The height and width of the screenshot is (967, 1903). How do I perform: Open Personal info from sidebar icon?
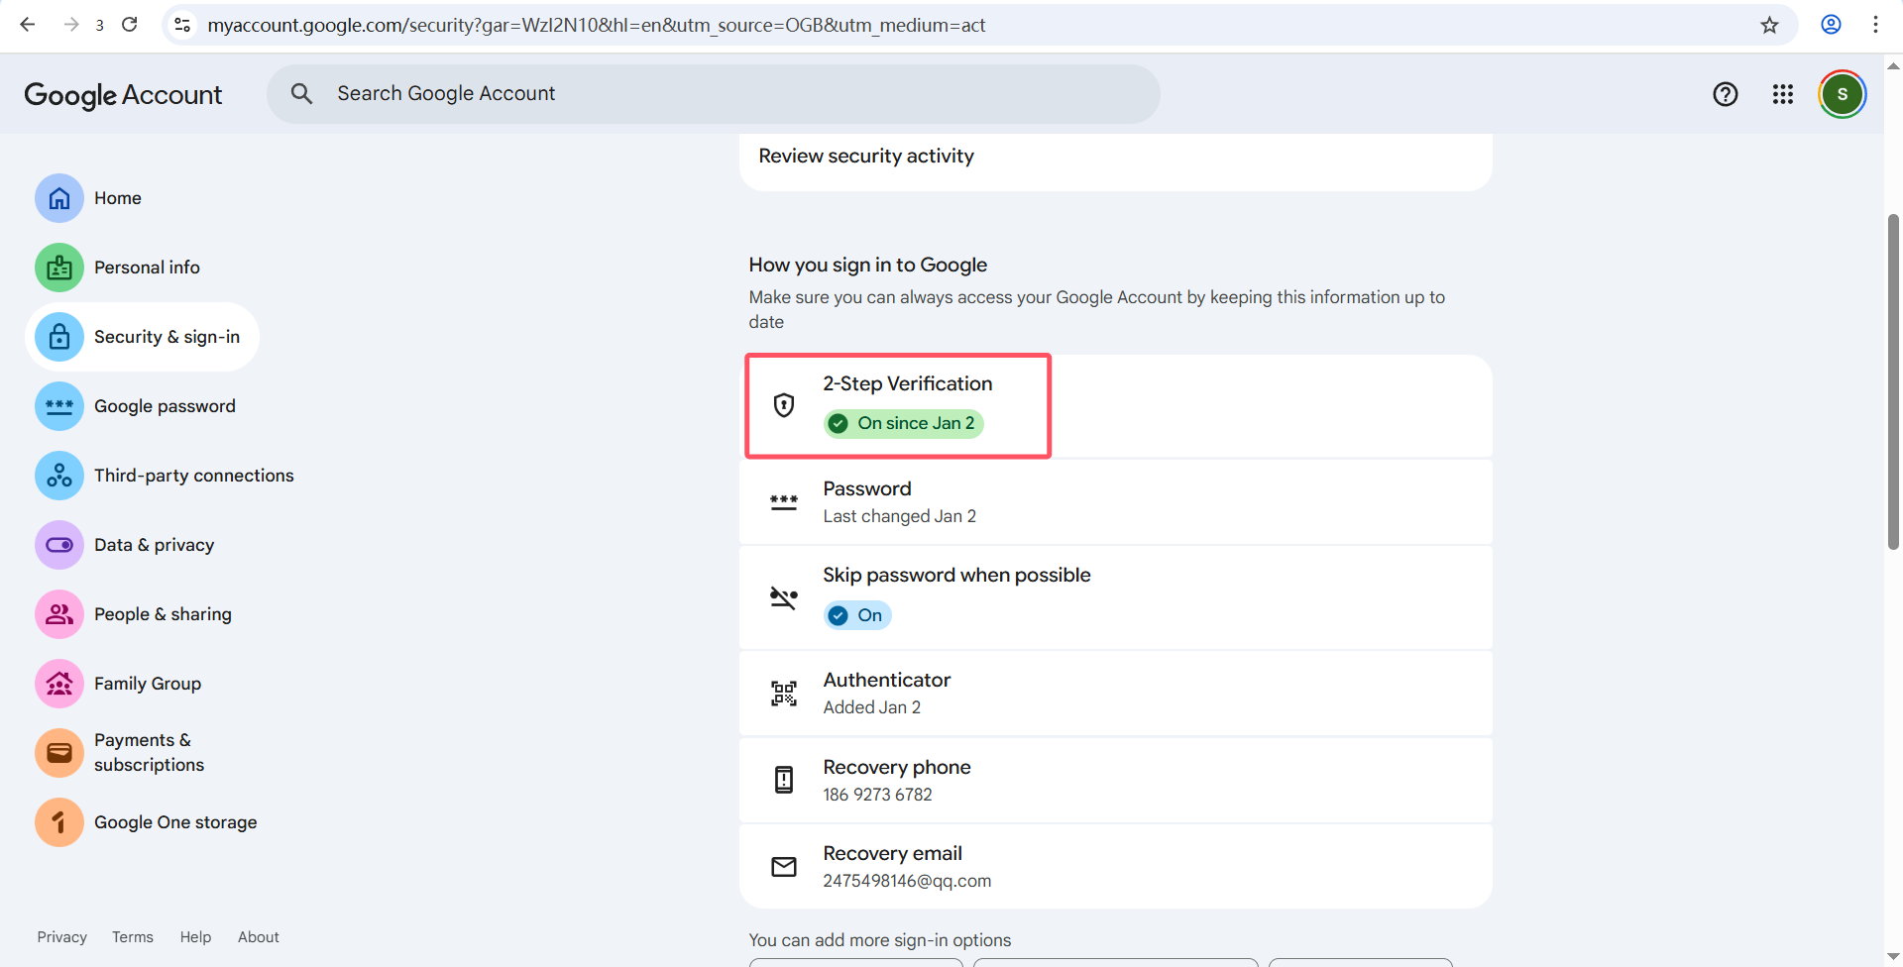pyautogui.click(x=59, y=268)
